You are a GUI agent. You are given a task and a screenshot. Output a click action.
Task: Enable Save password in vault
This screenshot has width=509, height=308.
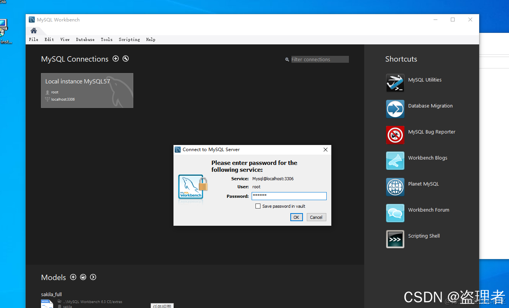point(258,206)
